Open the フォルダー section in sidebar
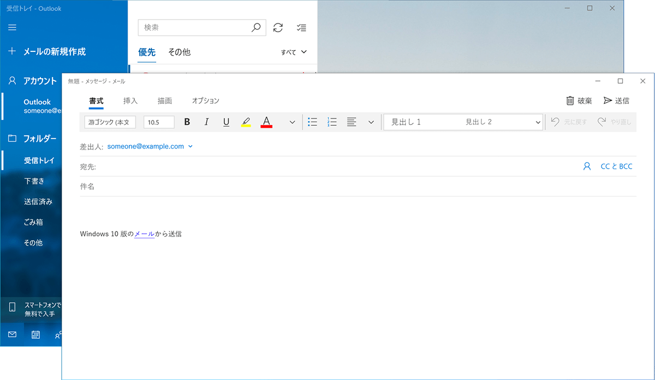Screen dimensions: 655x380 32,139
